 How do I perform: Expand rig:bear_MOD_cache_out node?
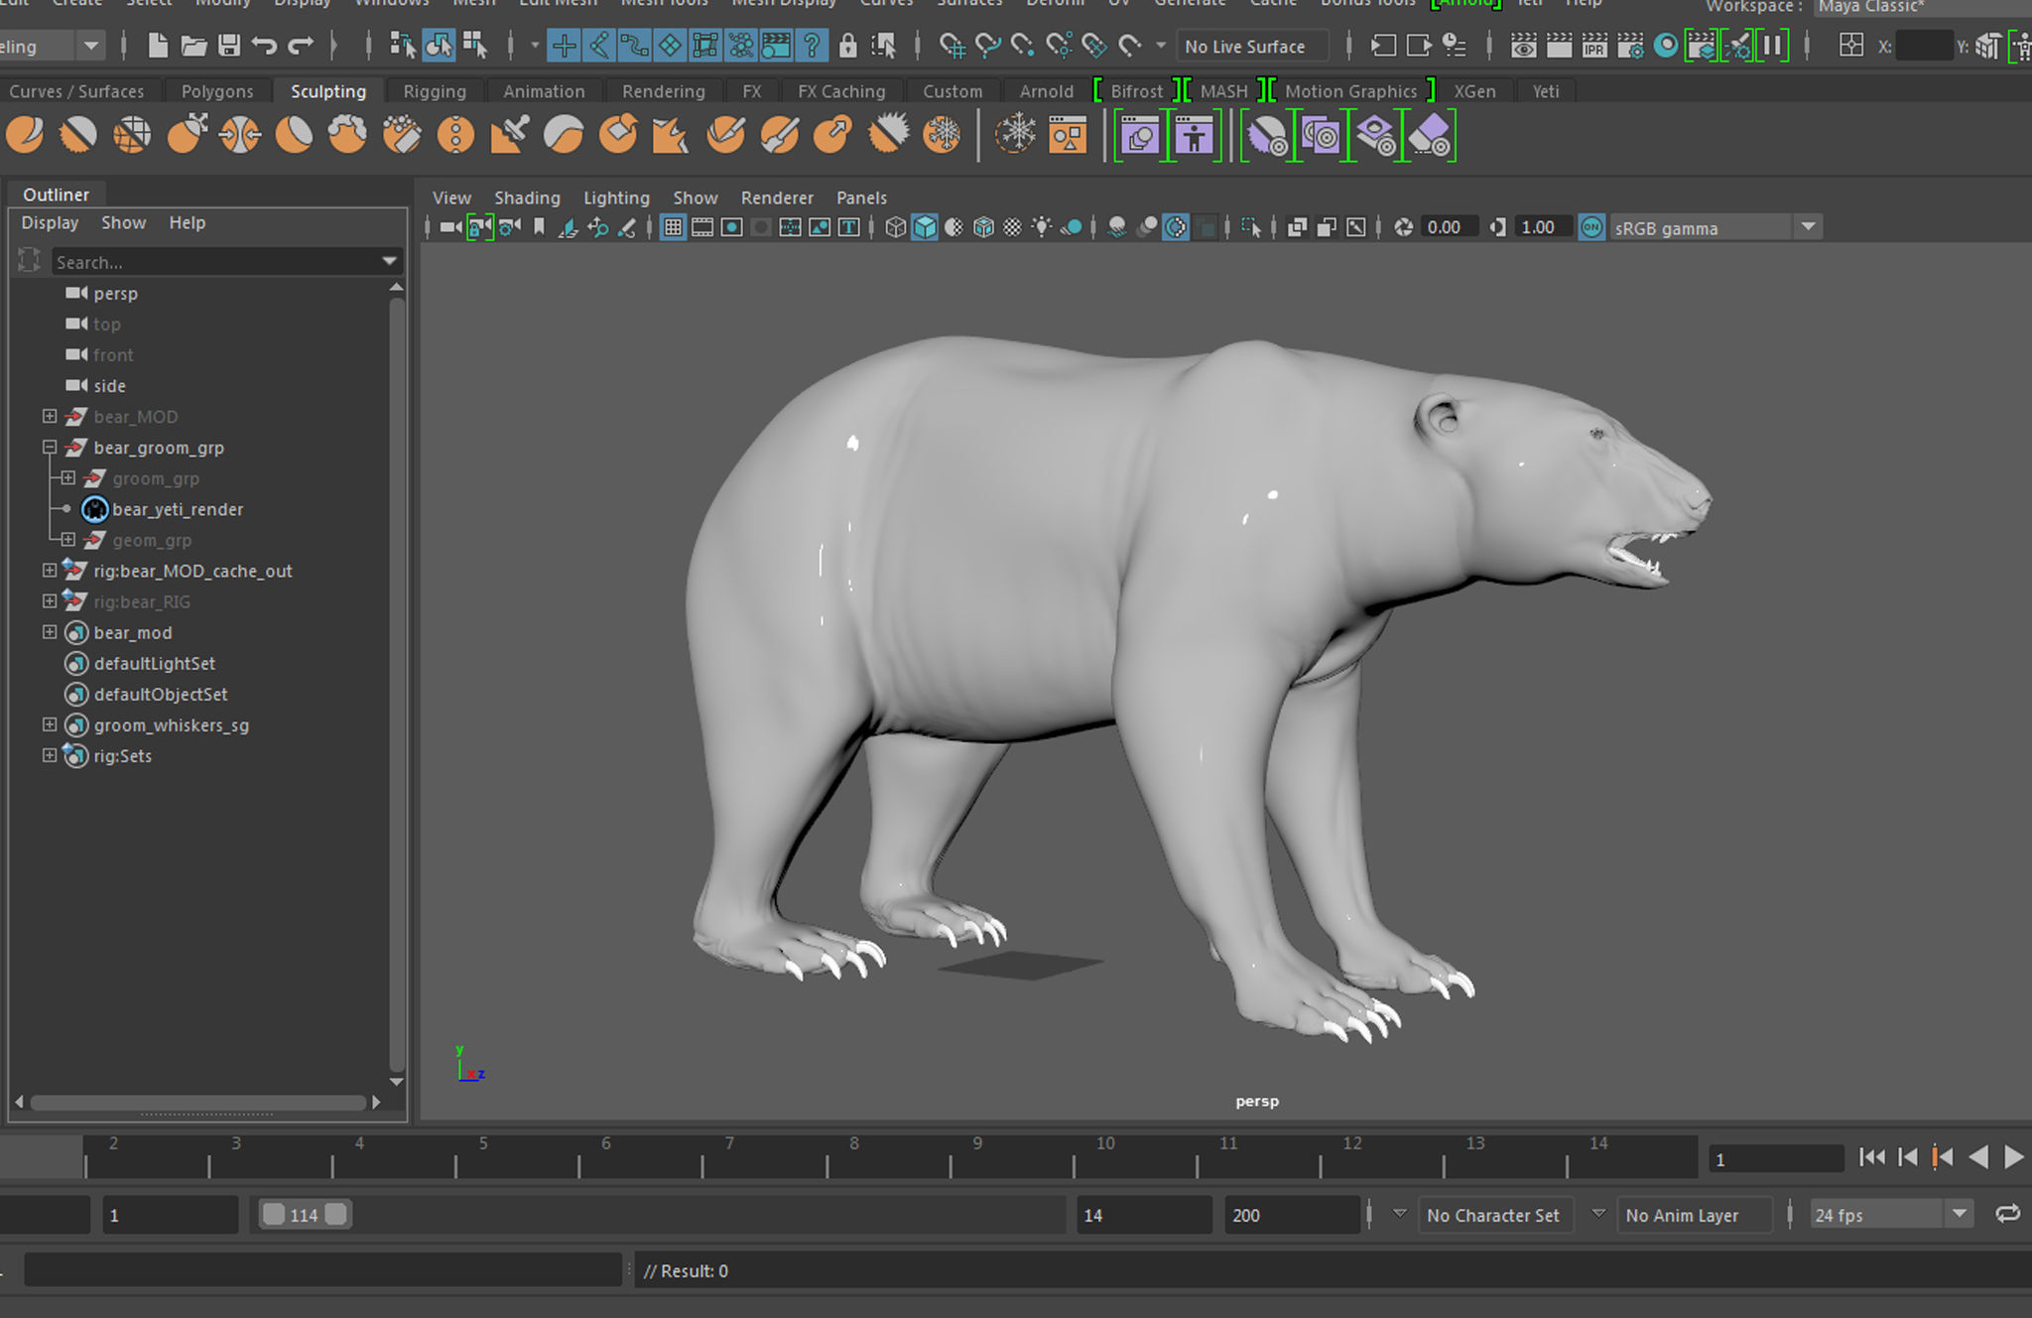pyautogui.click(x=49, y=570)
